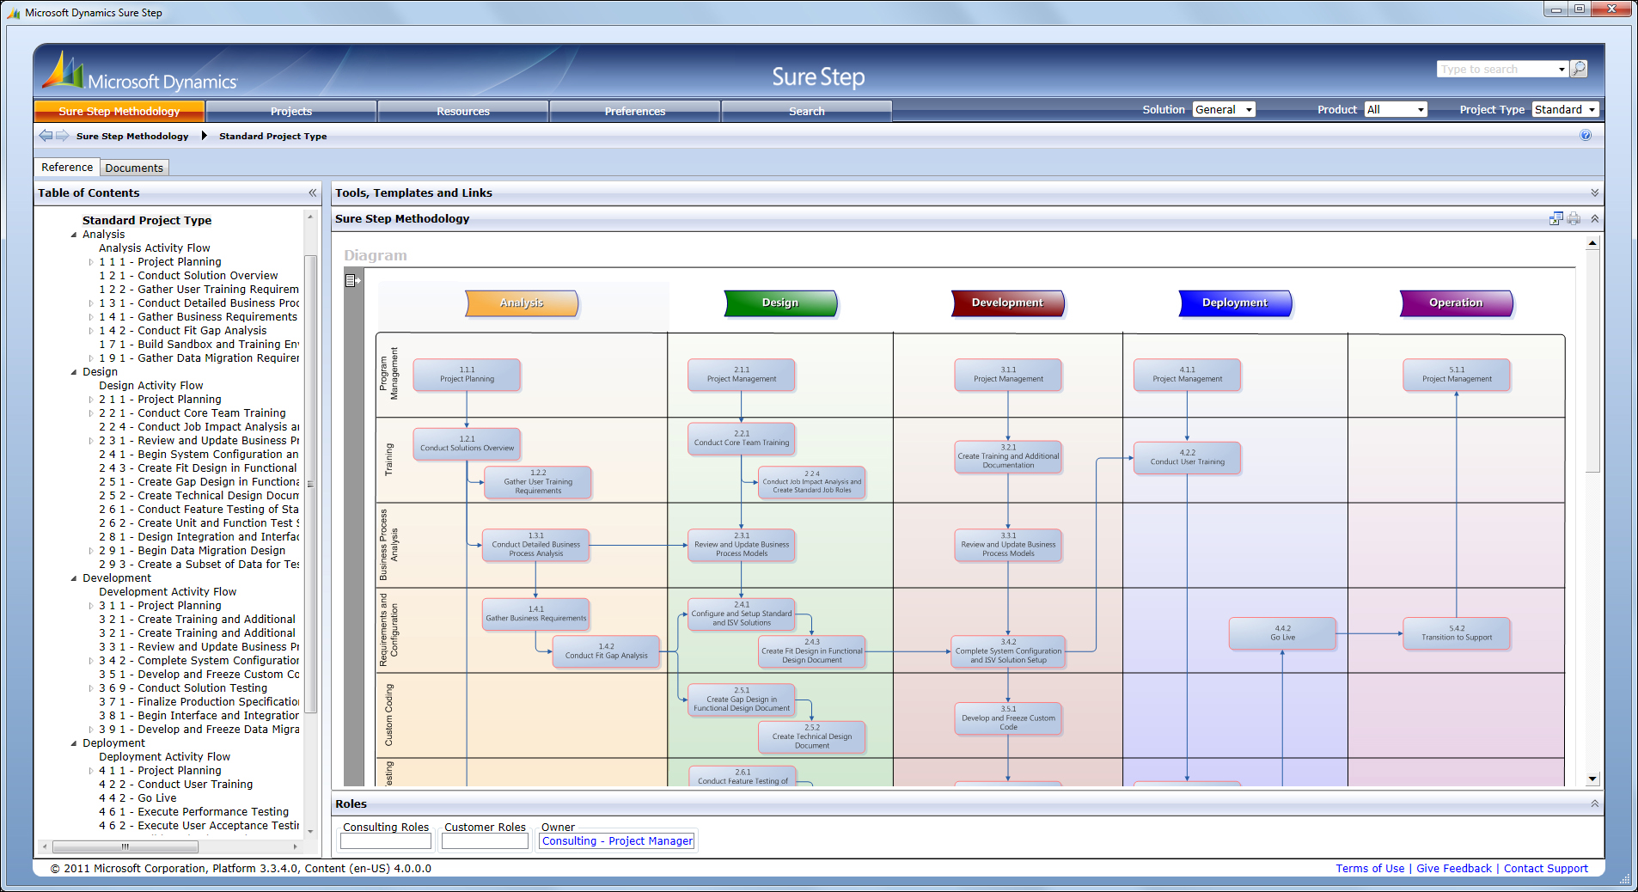Click the diagram side panel toggle icon
Viewport: 1638px width, 892px height.
point(352,280)
